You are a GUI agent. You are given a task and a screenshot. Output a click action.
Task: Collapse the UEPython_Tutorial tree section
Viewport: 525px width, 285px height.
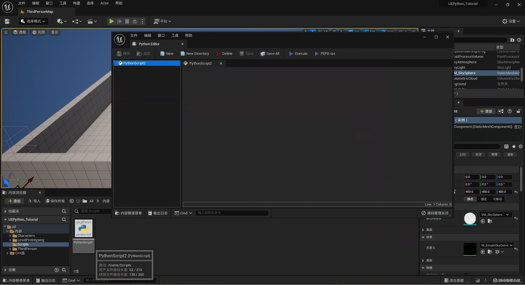(5, 220)
